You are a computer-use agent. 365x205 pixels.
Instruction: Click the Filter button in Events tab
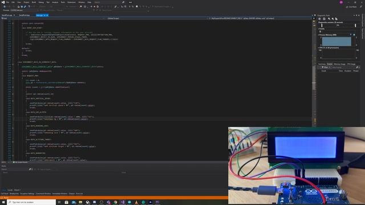325,67
